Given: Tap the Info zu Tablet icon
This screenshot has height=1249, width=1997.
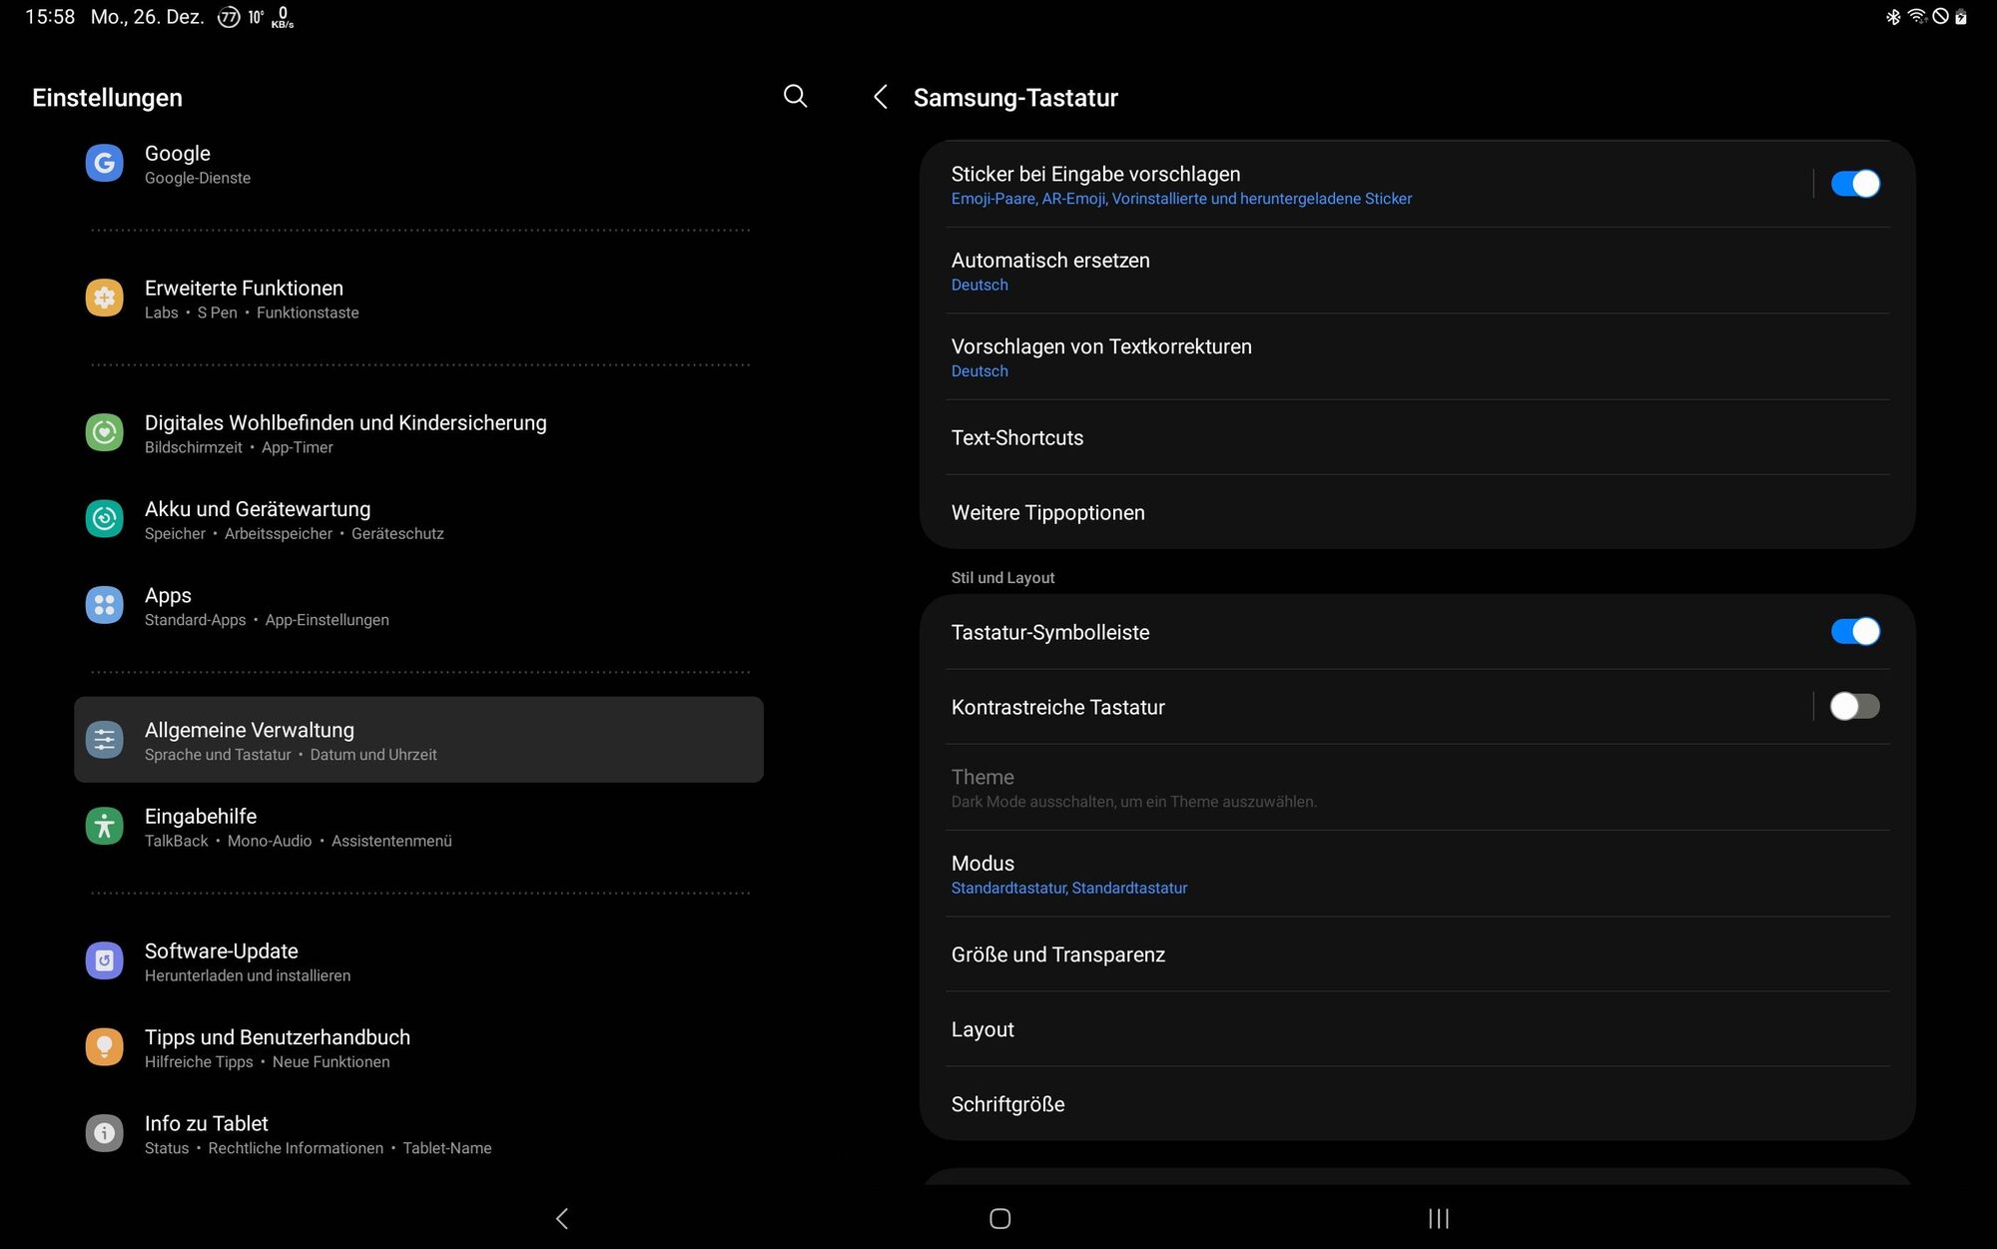Looking at the screenshot, I should [104, 1133].
